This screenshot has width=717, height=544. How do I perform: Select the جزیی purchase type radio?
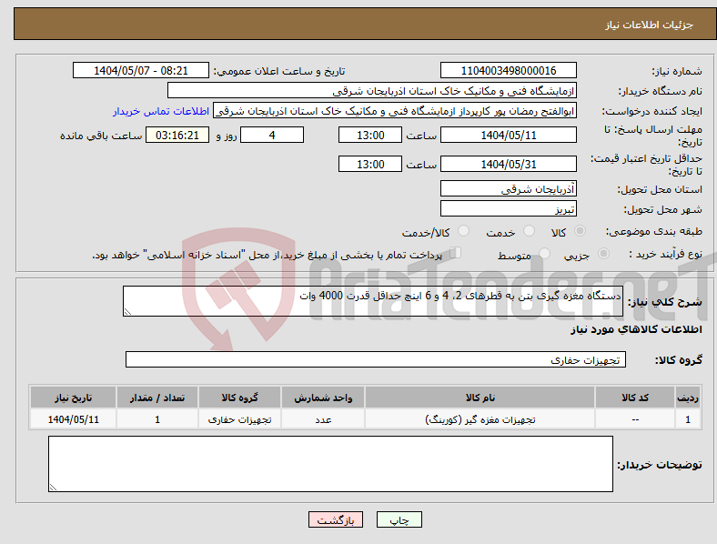[x=603, y=253]
